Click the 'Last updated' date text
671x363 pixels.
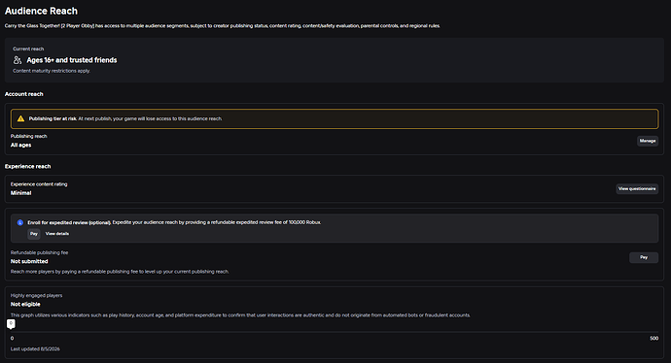pos(35,348)
